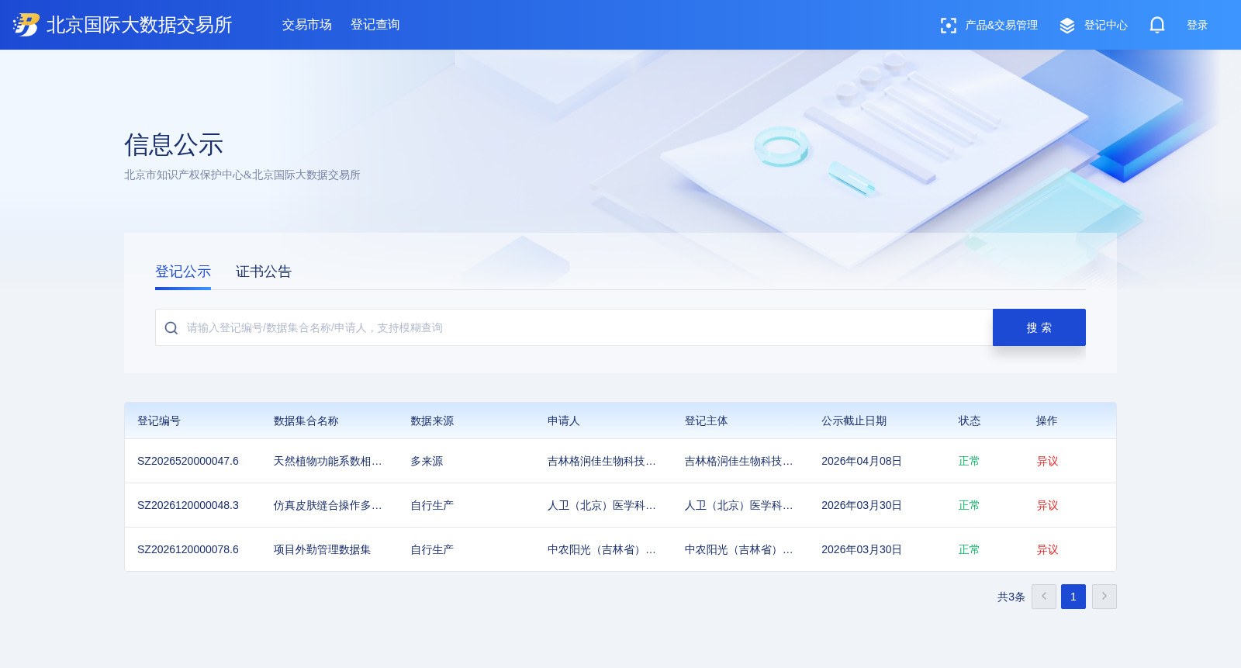1241x668 pixels.
Task: Open 登记中心 in the header
Action: point(1106,26)
